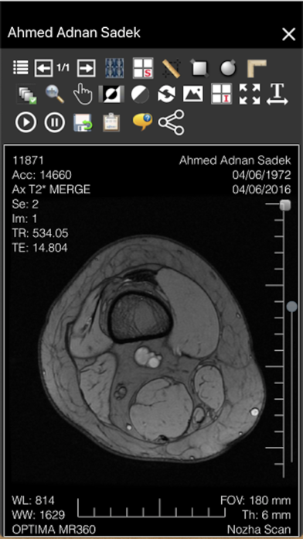Click the save floppy disk icon

click(83, 122)
